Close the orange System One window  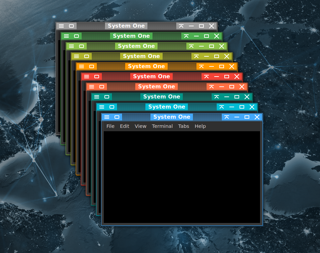(232, 66)
